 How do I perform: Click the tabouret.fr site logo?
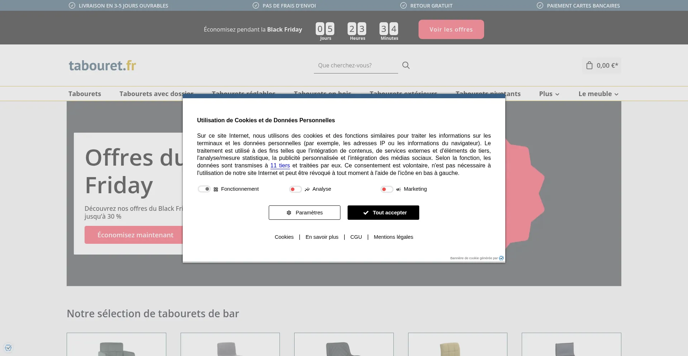102,66
